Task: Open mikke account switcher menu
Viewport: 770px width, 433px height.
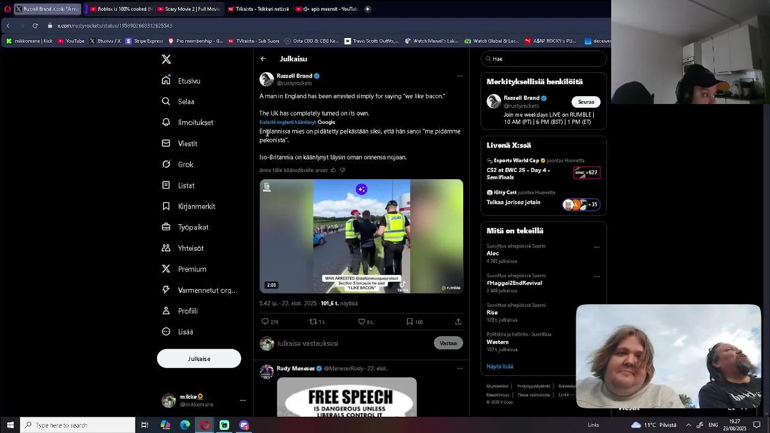Action: (x=203, y=401)
